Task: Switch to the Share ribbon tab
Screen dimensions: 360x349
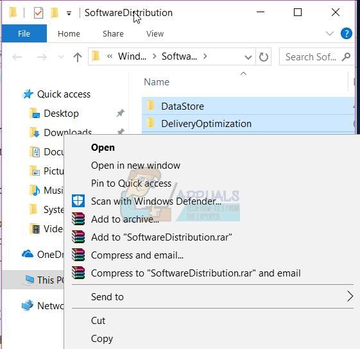Action: 113,34
